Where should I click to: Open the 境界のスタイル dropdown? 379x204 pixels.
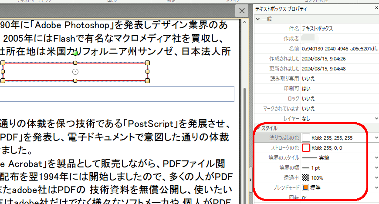tap(376, 157)
